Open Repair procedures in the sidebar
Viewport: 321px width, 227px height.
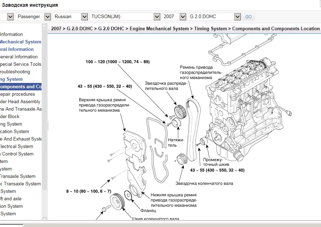point(18,94)
